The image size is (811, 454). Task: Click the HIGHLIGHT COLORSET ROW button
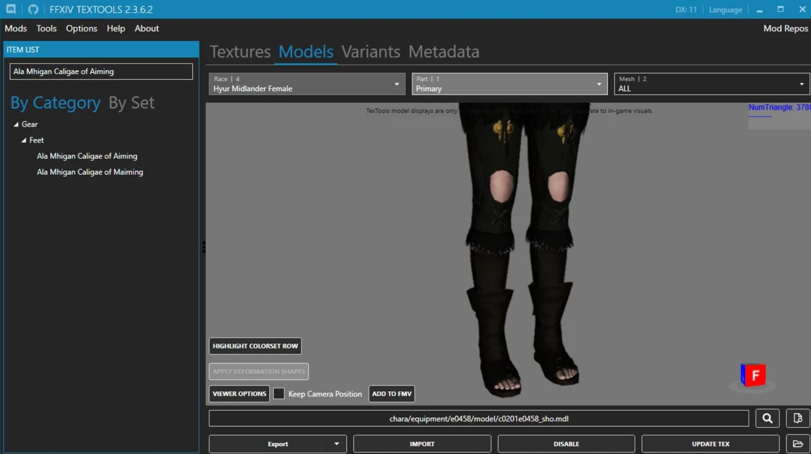pyautogui.click(x=255, y=346)
